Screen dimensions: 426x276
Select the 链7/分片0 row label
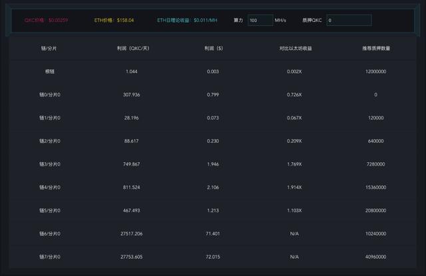(50, 257)
